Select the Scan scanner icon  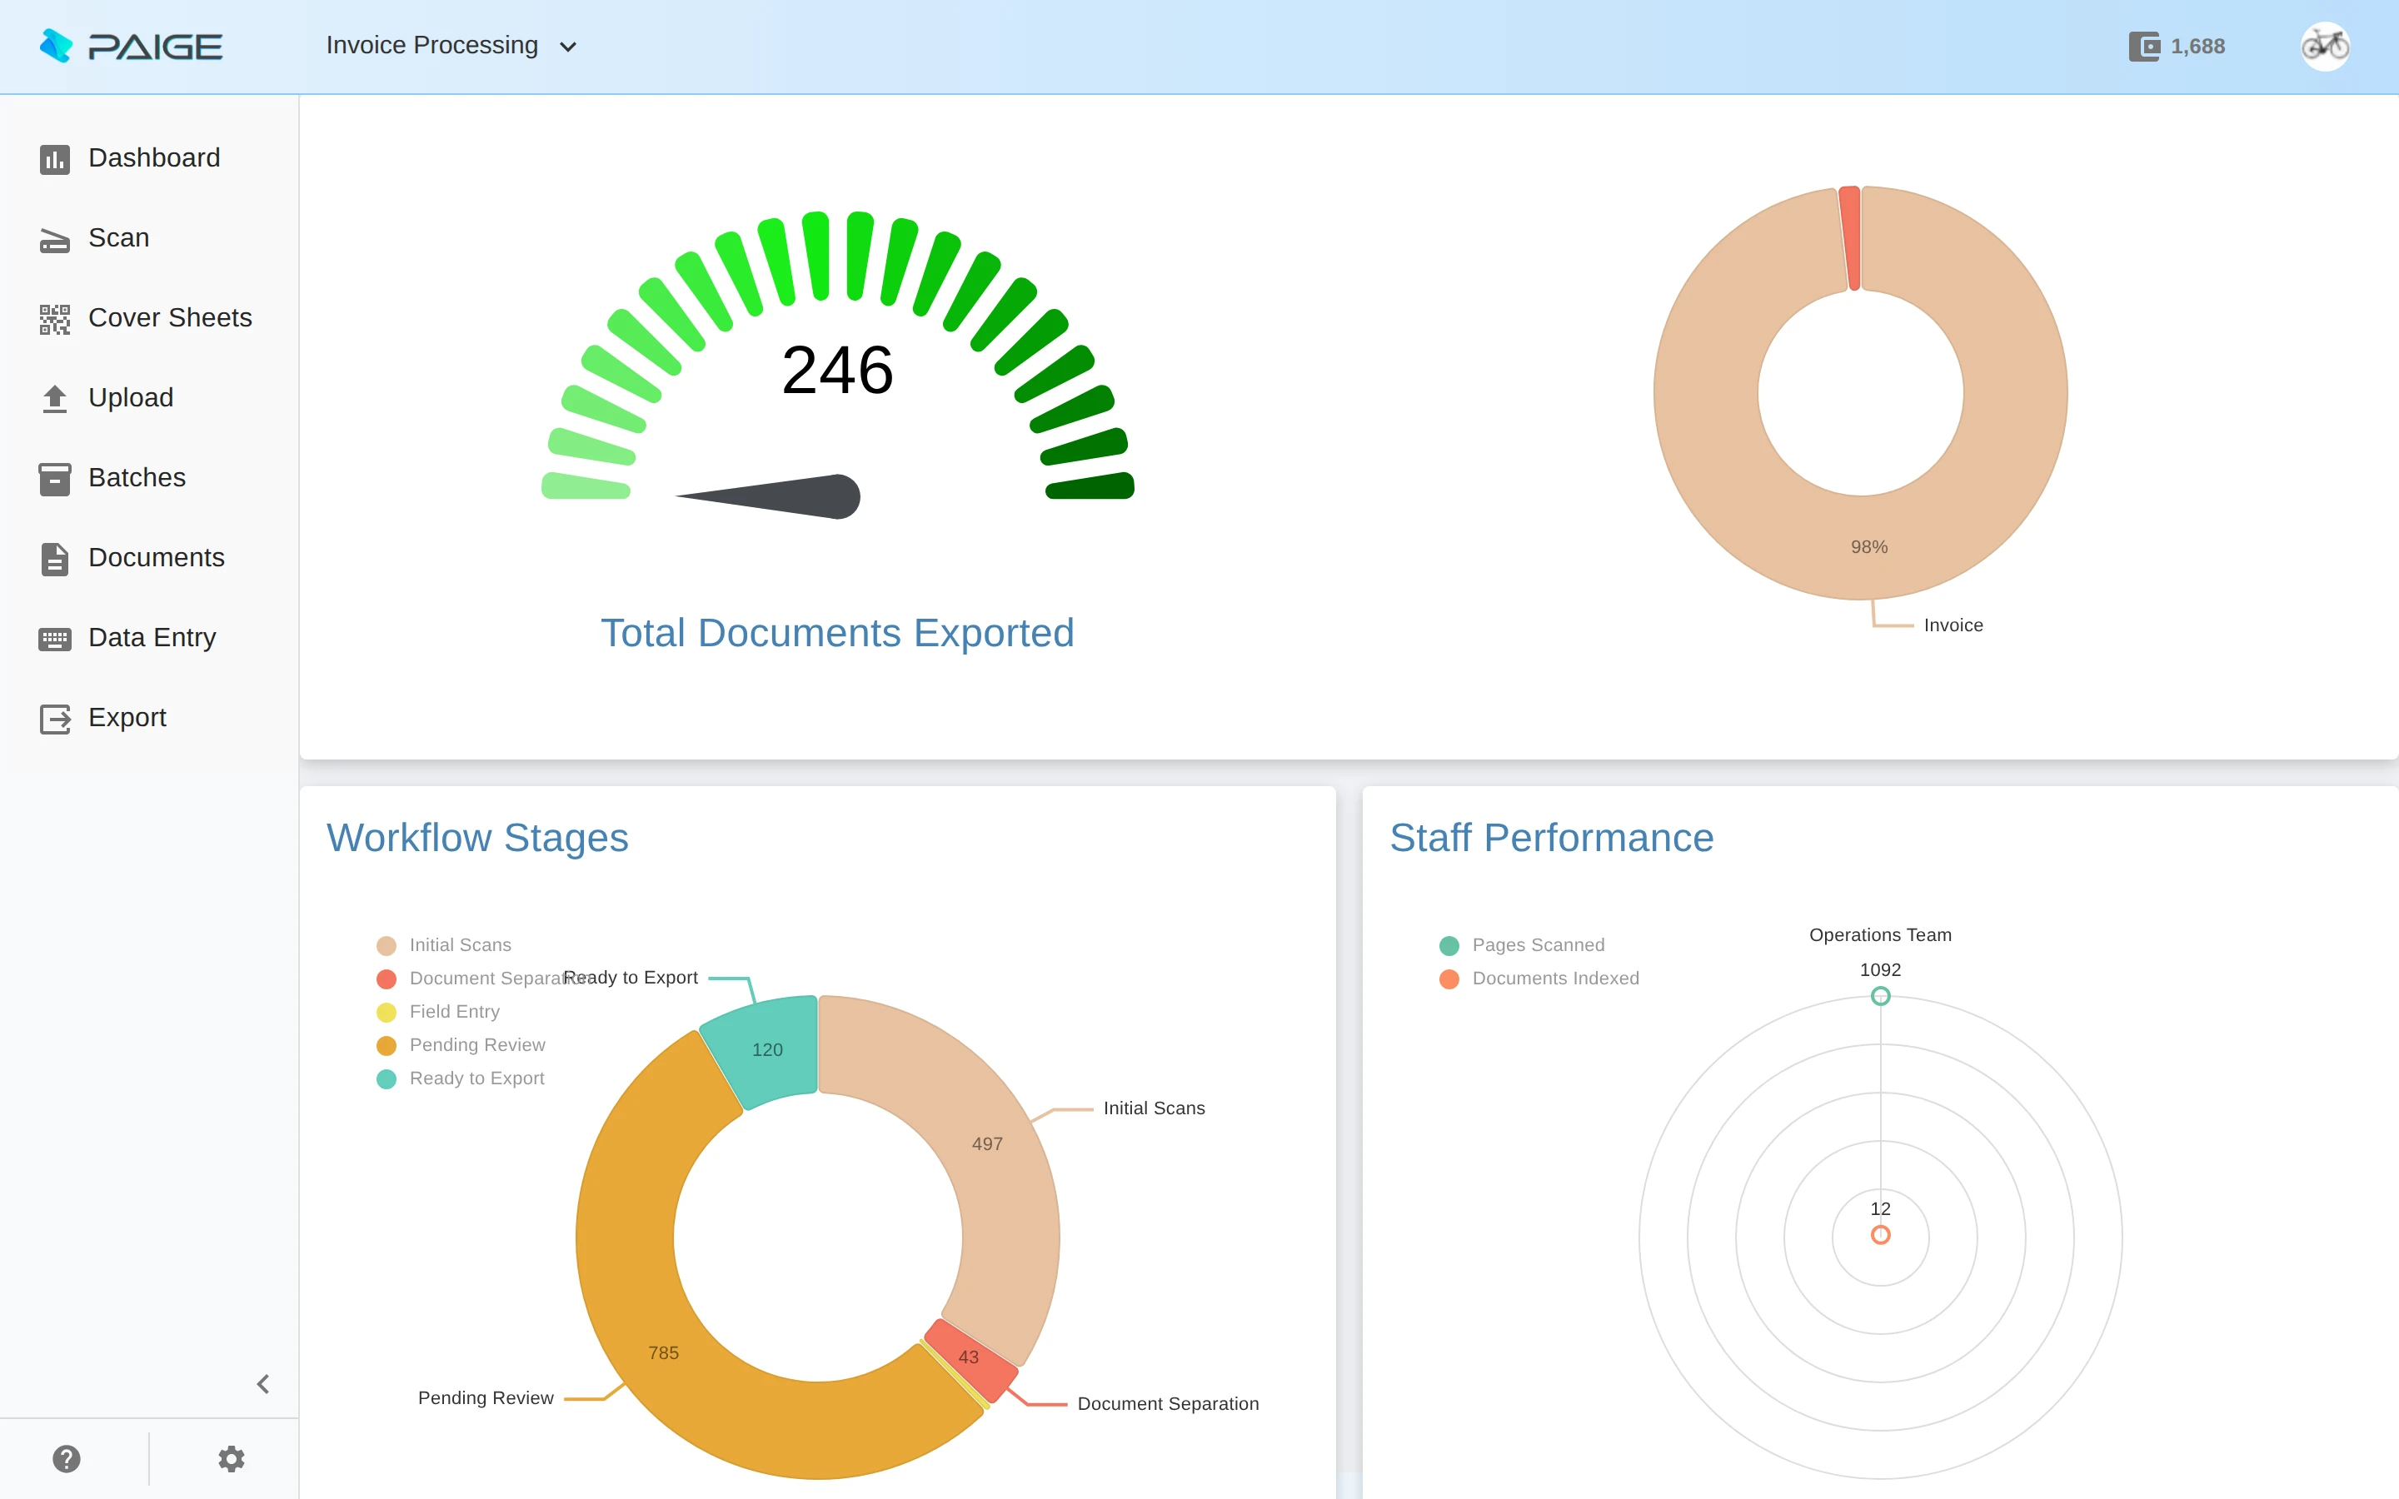54,239
